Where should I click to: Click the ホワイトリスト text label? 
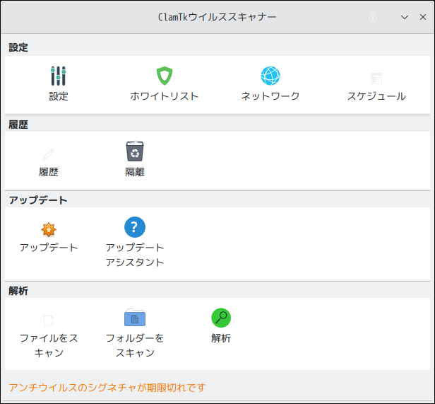[165, 96]
